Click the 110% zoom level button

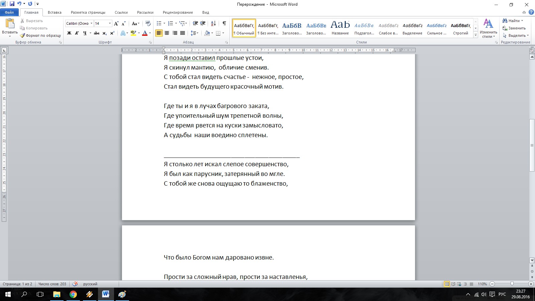482,284
